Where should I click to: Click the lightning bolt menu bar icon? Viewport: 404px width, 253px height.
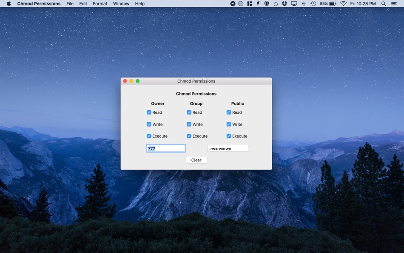point(258,4)
